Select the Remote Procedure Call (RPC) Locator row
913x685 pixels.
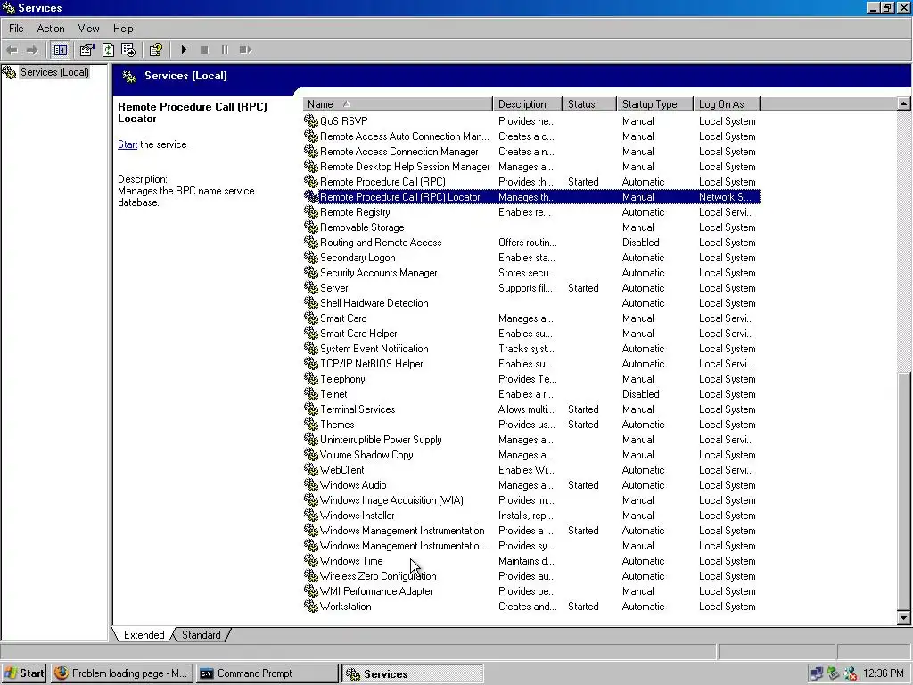531,197
